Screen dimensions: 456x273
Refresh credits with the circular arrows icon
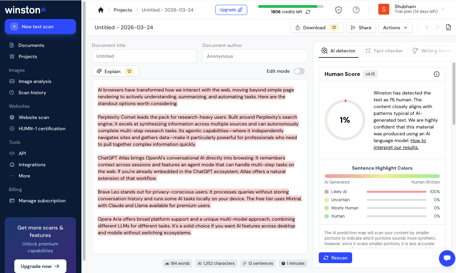[x=308, y=11]
